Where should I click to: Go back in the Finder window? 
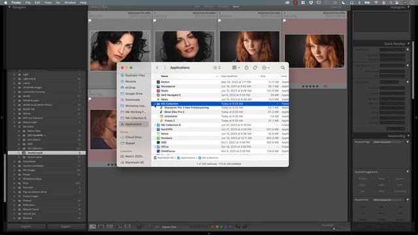coord(157,68)
